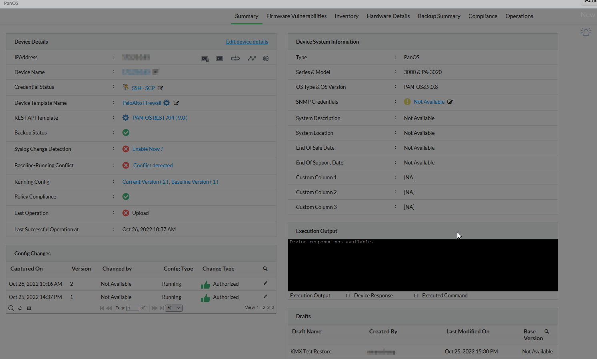Go to the first page of Config Changes
Screen dimensions: 597x359
click(x=102, y=308)
